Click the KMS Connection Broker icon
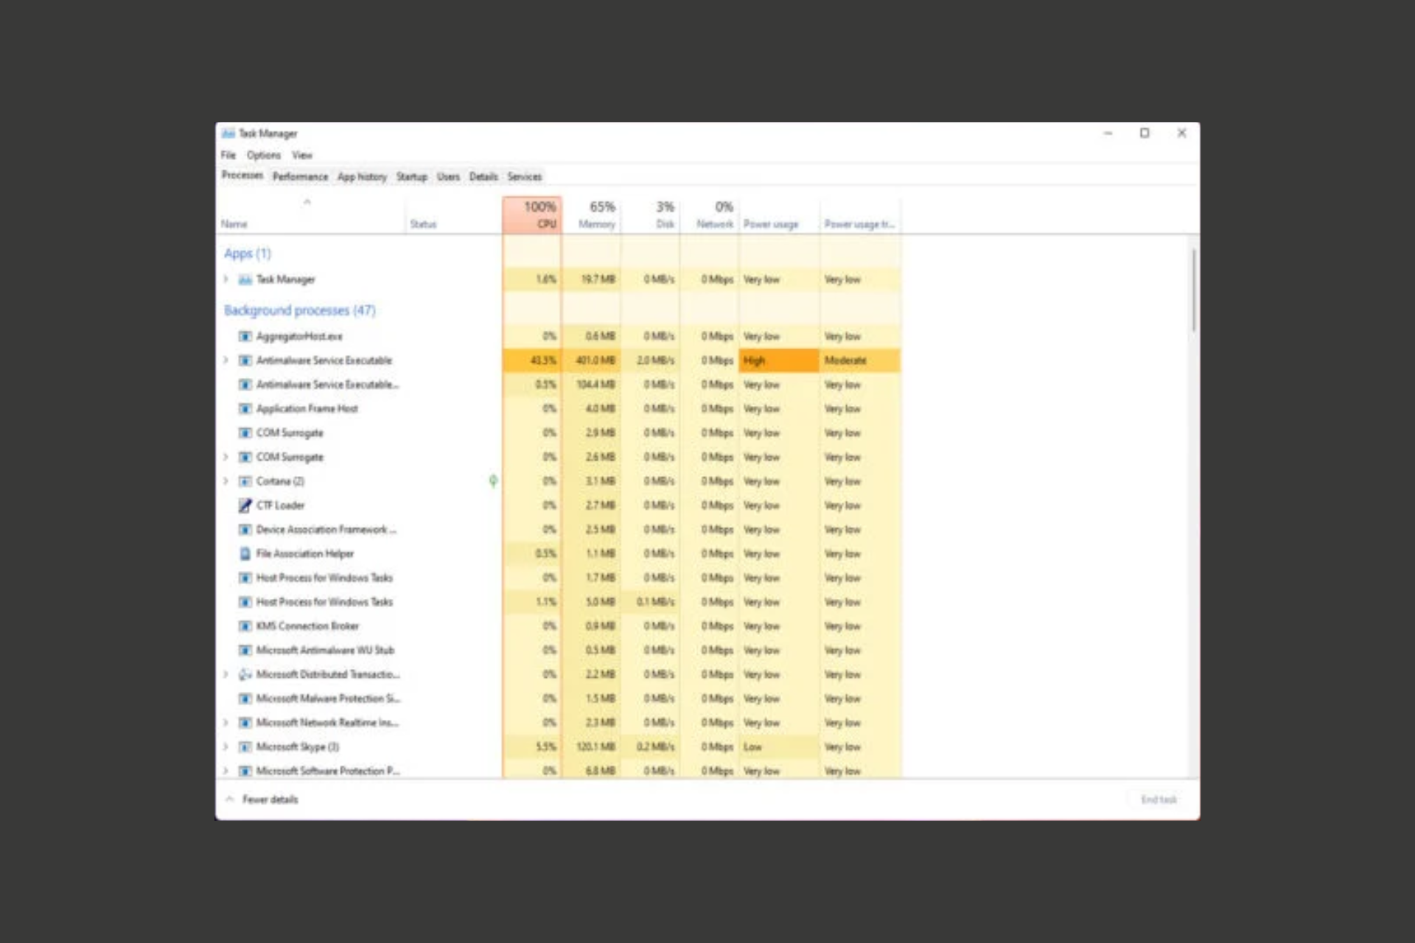The height and width of the screenshot is (943, 1415). pyautogui.click(x=245, y=626)
